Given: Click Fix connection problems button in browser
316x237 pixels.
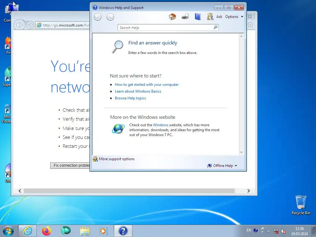Looking at the screenshot, I should click(70, 165).
